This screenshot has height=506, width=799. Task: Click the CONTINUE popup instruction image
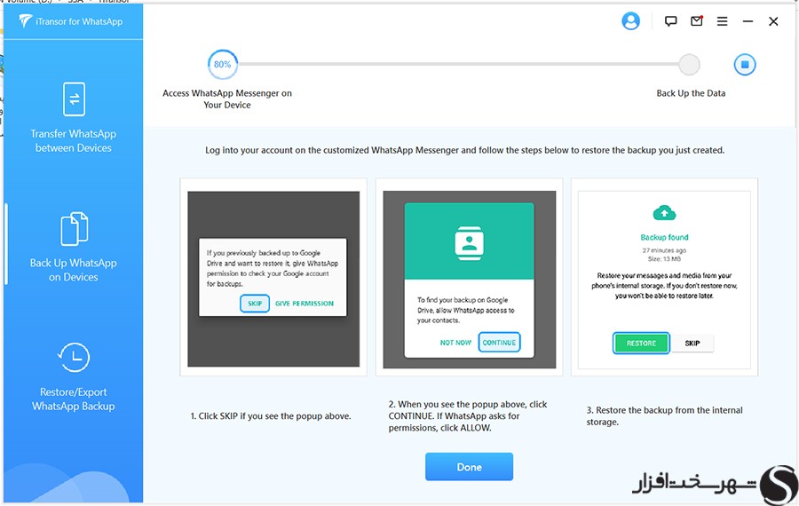(x=470, y=280)
